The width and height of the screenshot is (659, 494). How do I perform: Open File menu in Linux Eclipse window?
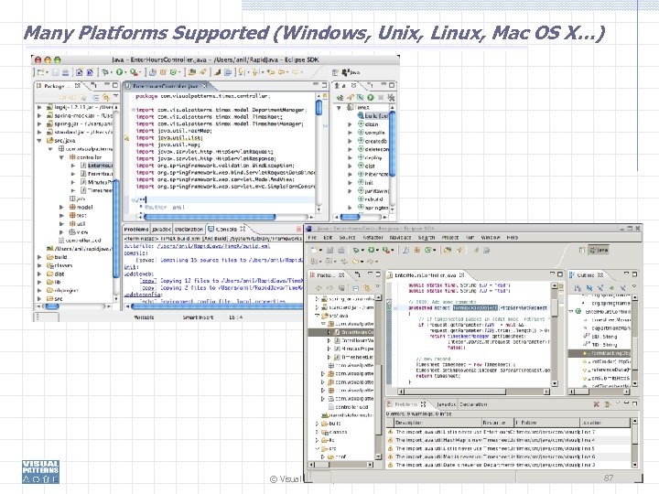pos(312,238)
